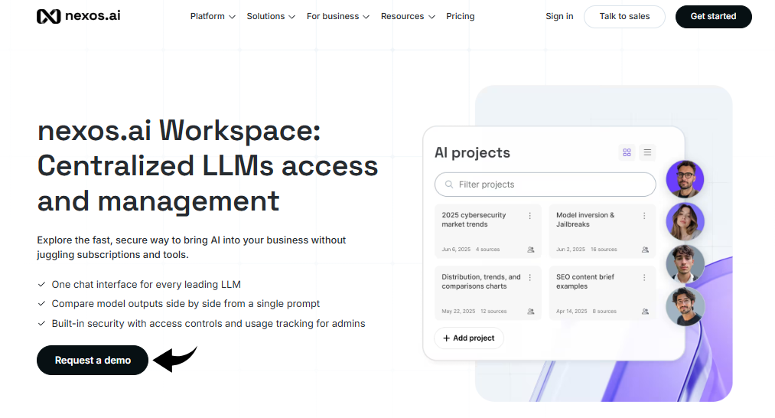Click members icon on SEO content brief card
This screenshot has width=775, height=418.
click(645, 311)
